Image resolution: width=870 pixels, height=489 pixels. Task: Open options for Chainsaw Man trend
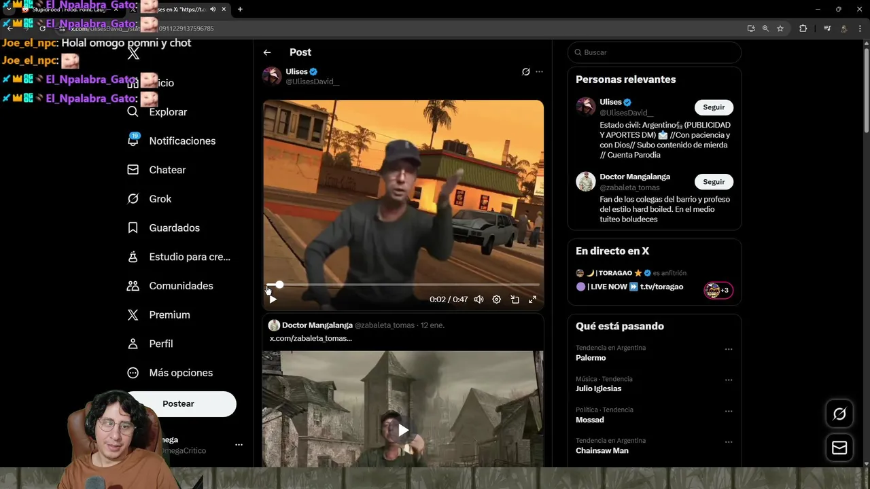point(729,442)
